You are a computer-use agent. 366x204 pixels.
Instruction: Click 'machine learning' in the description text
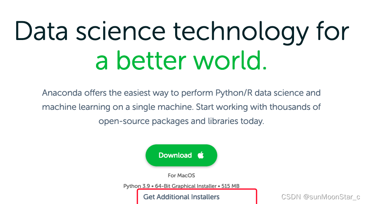coord(76,107)
